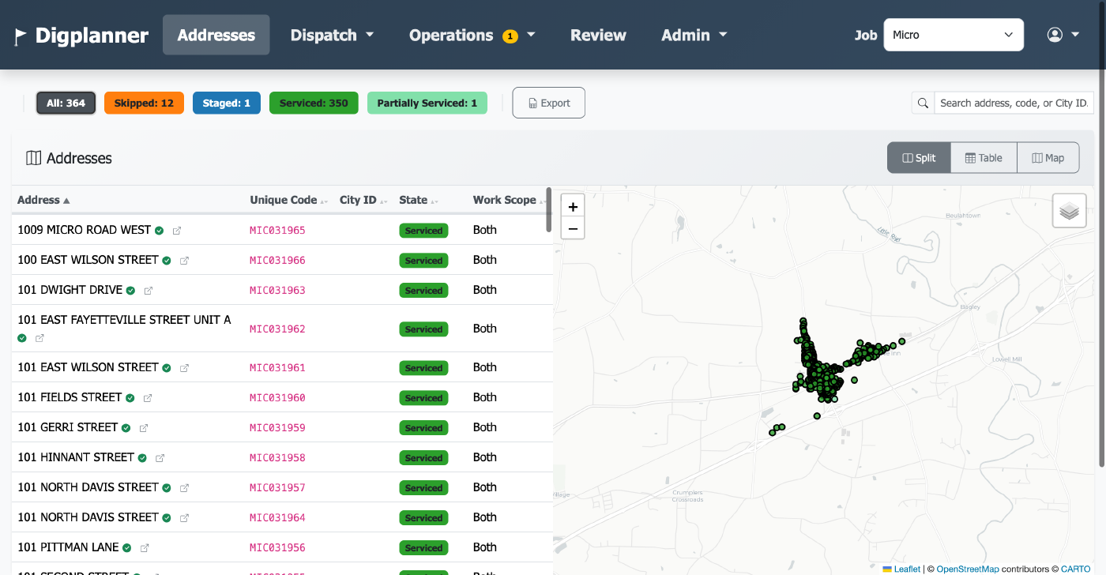Click the search magnifier icon
1106x575 pixels.
tap(923, 103)
